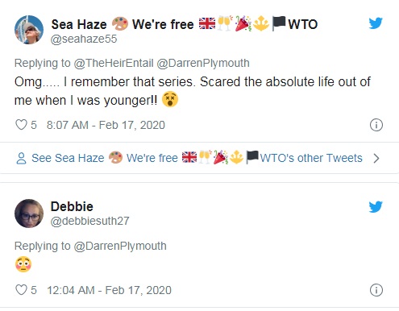This screenshot has width=399, height=311.
Task: Open @DarrenPlymouth mention in Sea Haze's reply
Action: [203, 63]
